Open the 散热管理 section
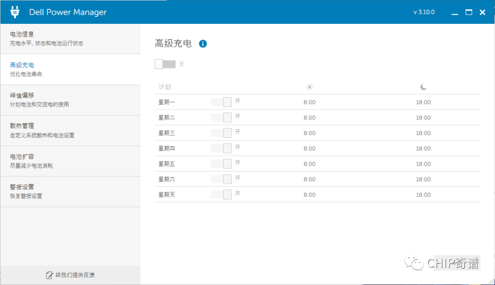The height and width of the screenshot is (285, 495). click(70, 130)
